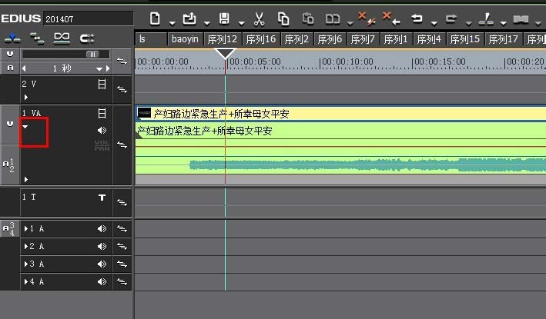Go to the 序列6 tab
546x319 pixels.
330,39
